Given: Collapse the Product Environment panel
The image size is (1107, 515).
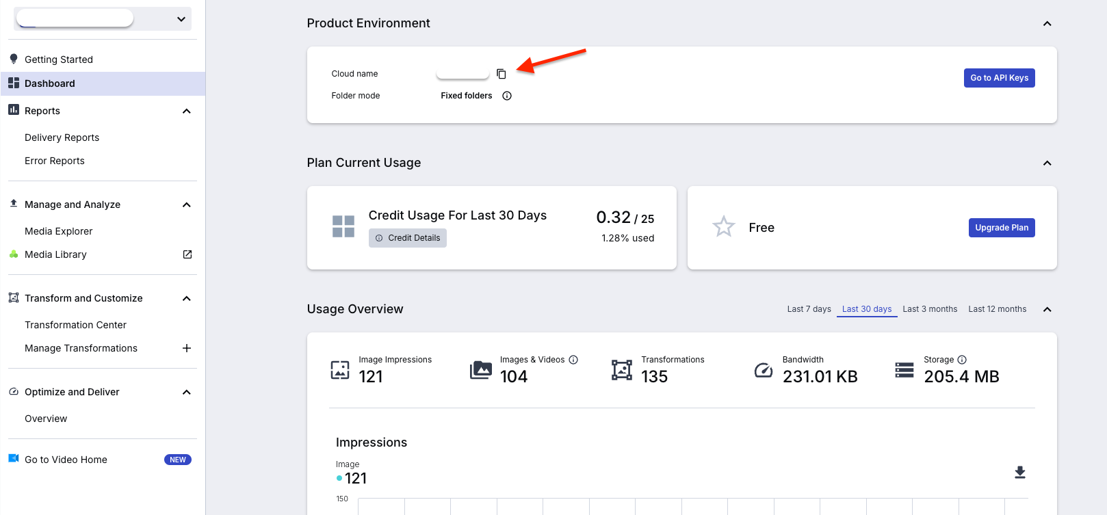Looking at the screenshot, I should pos(1047,23).
